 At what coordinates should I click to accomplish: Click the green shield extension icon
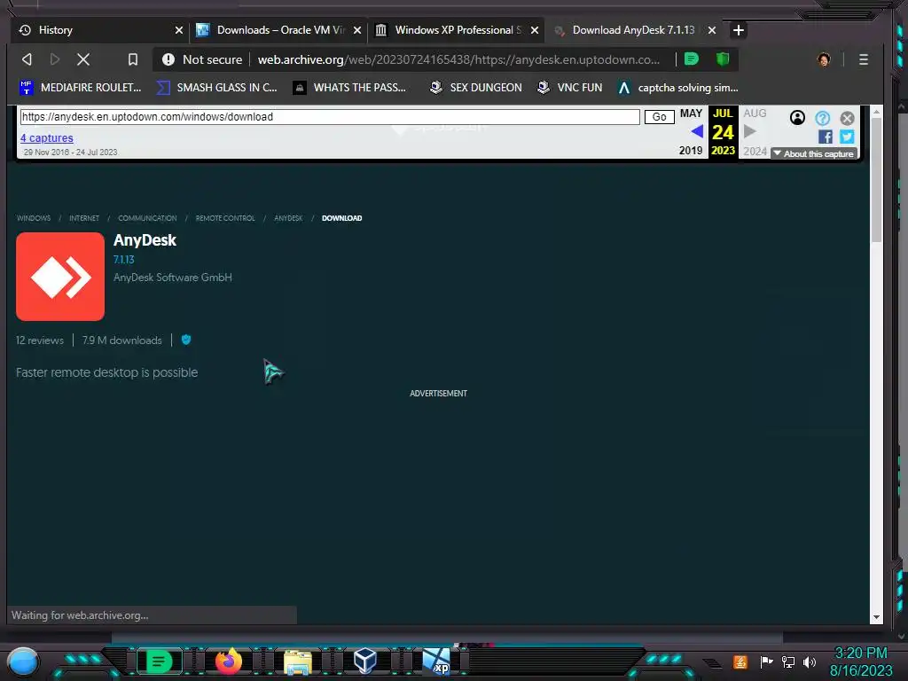coord(722,59)
